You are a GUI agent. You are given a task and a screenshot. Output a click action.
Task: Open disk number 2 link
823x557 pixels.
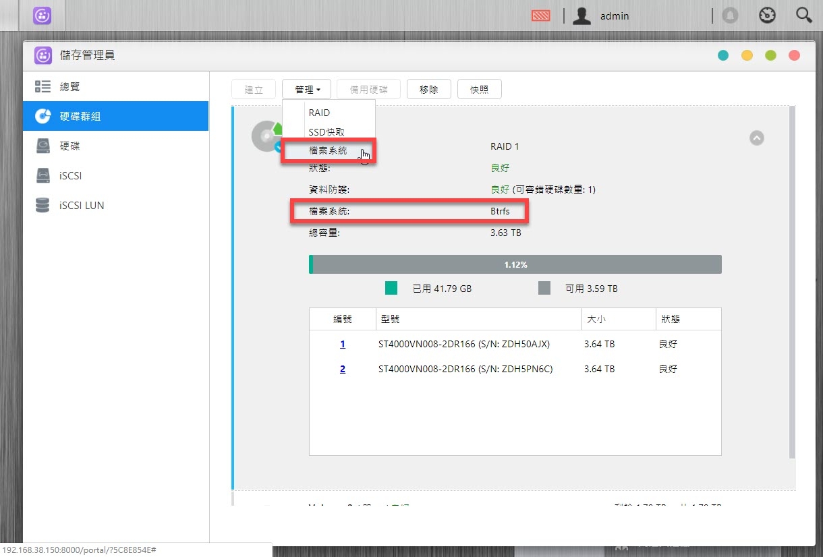tap(343, 369)
